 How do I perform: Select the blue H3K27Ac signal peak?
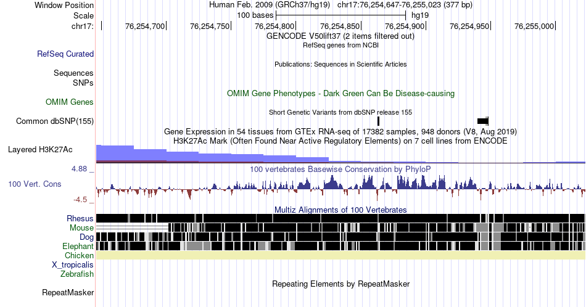coord(115,153)
